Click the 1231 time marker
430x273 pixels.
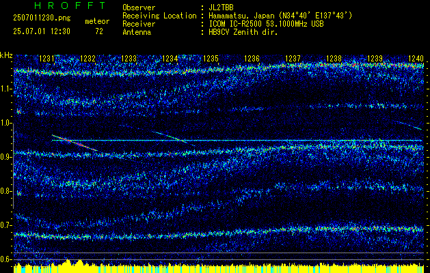pos(47,58)
